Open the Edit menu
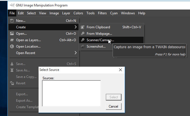The image size is (190, 116). coord(21,13)
